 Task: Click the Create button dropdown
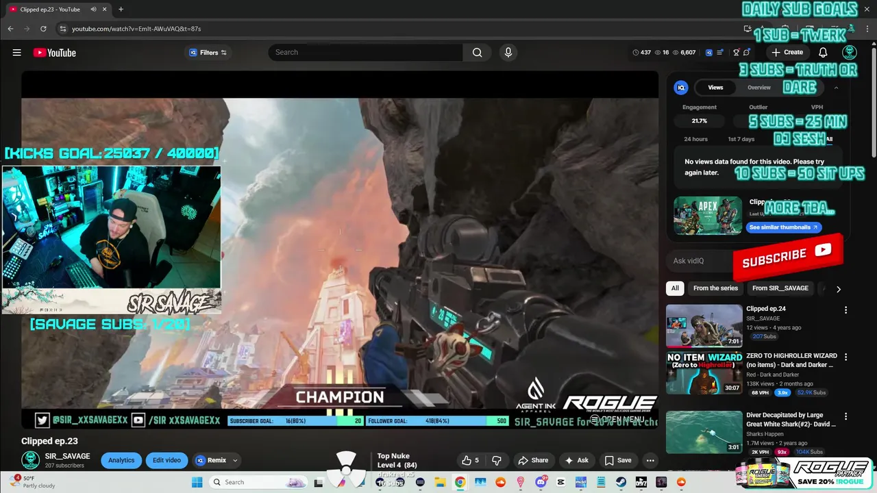tap(787, 53)
